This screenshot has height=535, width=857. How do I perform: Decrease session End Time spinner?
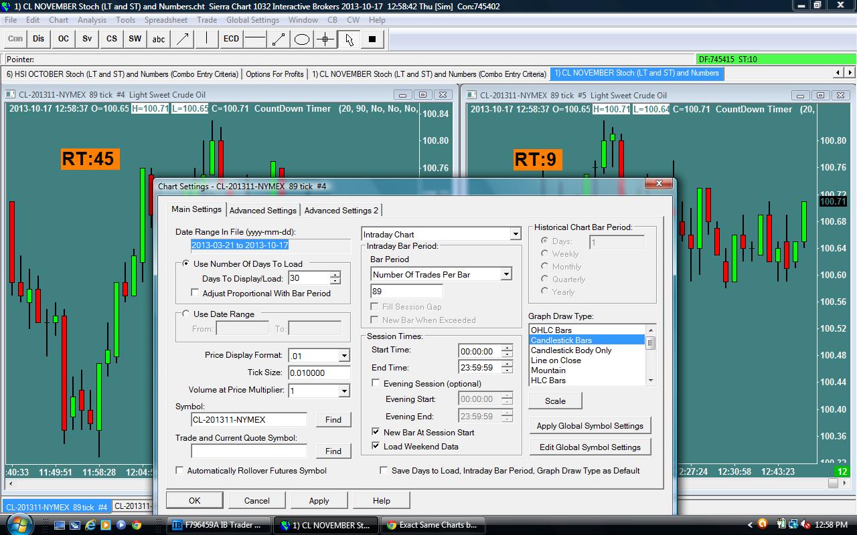pyautogui.click(x=507, y=371)
